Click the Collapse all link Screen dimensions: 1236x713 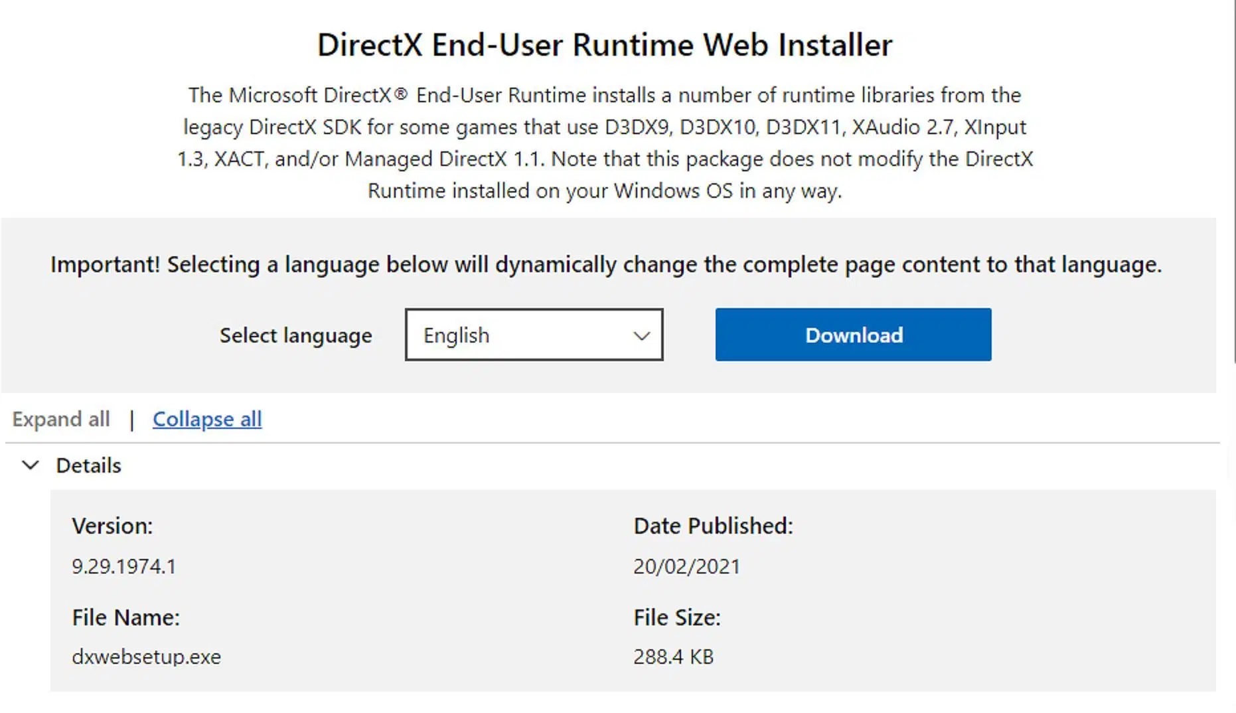[x=207, y=419]
